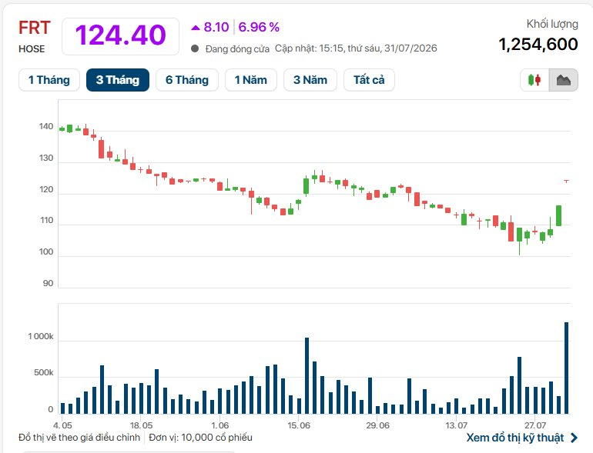Screen dimensions: 593x453
Task: Click the volume bar above 1000k mid-June
Action: pyautogui.click(x=307, y=375)
